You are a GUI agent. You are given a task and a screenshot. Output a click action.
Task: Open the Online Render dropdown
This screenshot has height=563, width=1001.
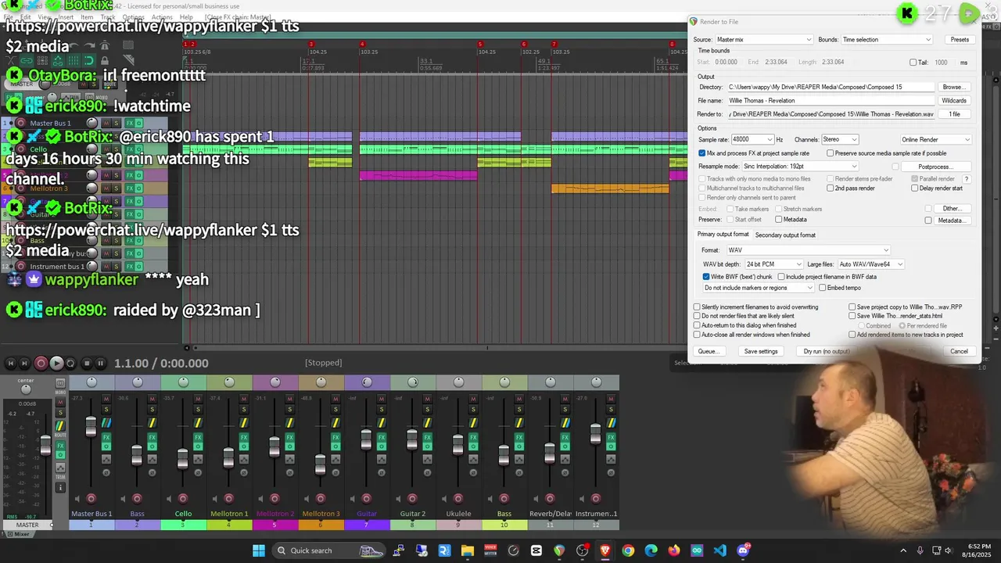pyautogui.click(x=935, y=139)
